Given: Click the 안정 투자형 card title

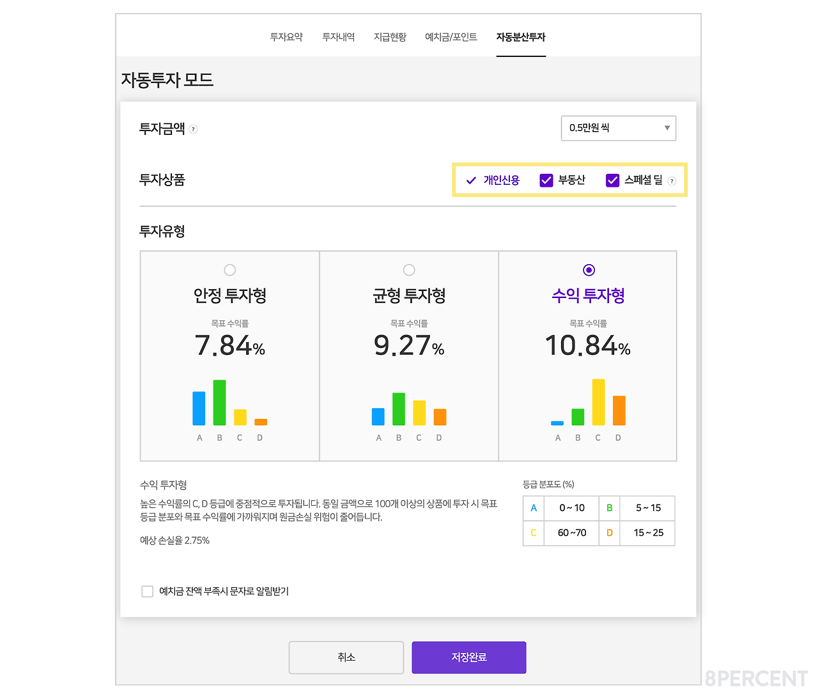Looking at the screenshot, I should point(230,295).
